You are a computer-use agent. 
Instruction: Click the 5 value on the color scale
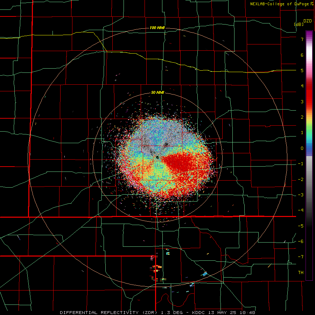pyautogui.click(x=302, y=70)
